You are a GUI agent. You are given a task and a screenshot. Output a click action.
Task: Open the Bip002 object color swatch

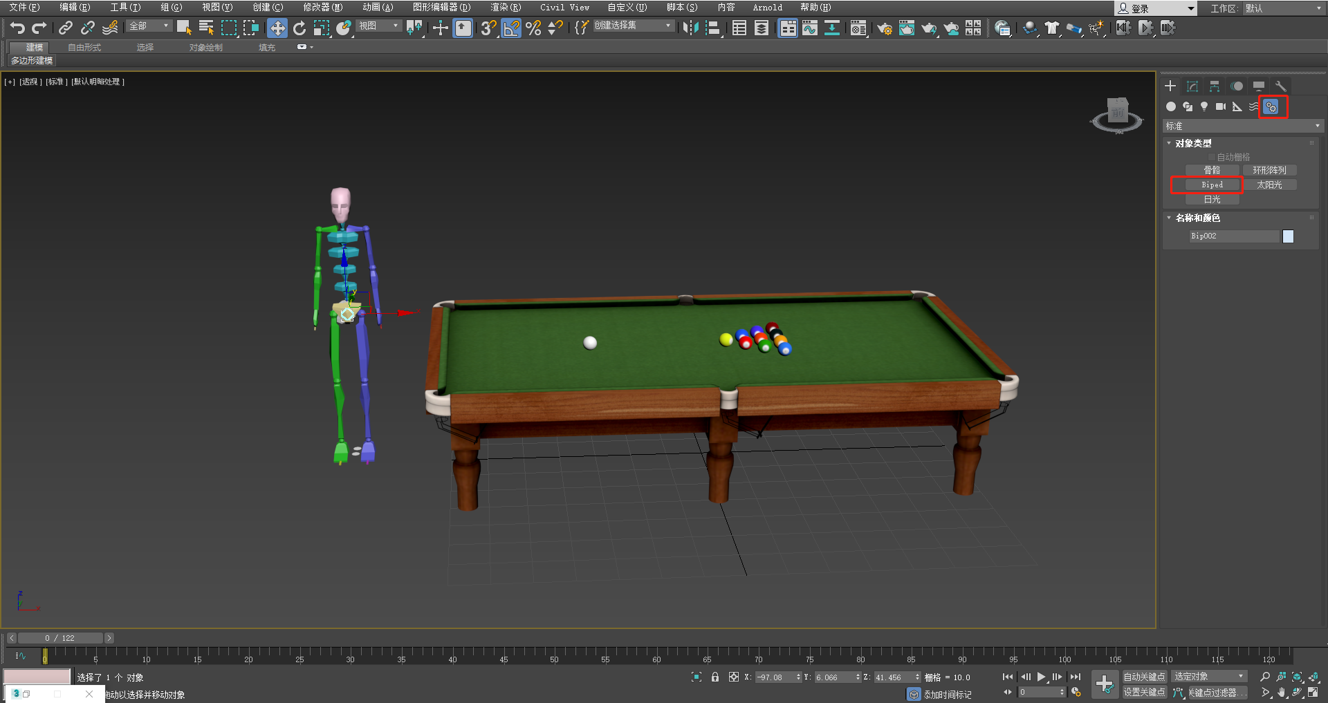[x=1288, y=236]
